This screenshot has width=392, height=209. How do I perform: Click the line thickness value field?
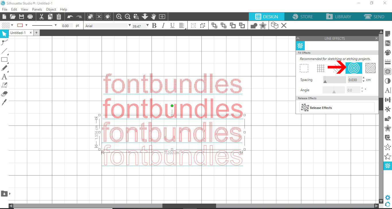[x=67, y=26]
